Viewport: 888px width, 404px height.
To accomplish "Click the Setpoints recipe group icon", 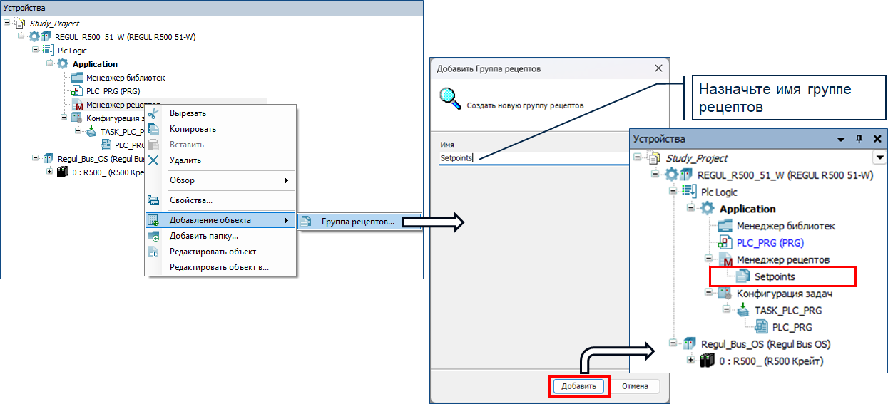I will pos(742,276).
